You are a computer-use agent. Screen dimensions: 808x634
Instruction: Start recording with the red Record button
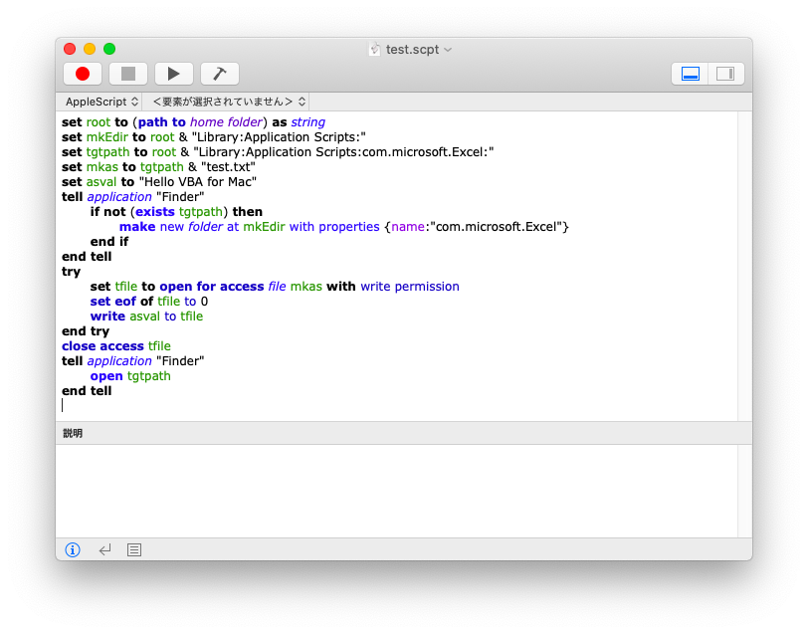(83, 74)
